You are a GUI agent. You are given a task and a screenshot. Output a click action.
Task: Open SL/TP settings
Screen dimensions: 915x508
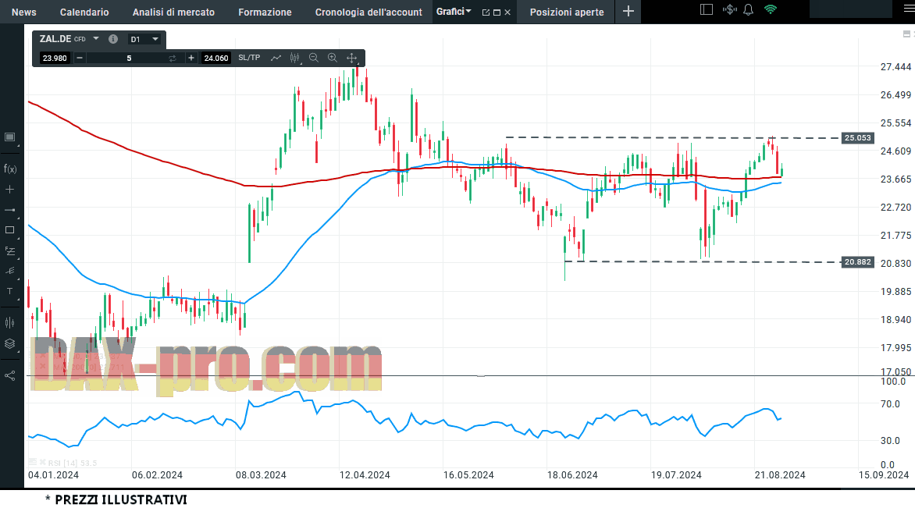tap(249, 57)
